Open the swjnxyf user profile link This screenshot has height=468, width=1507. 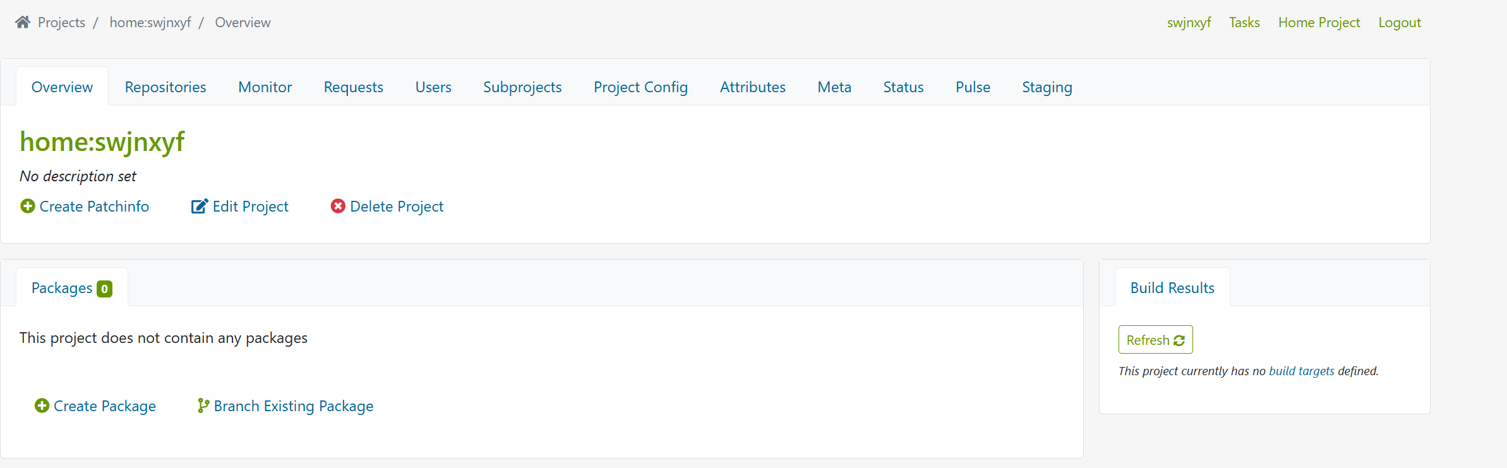[1189, 23]
